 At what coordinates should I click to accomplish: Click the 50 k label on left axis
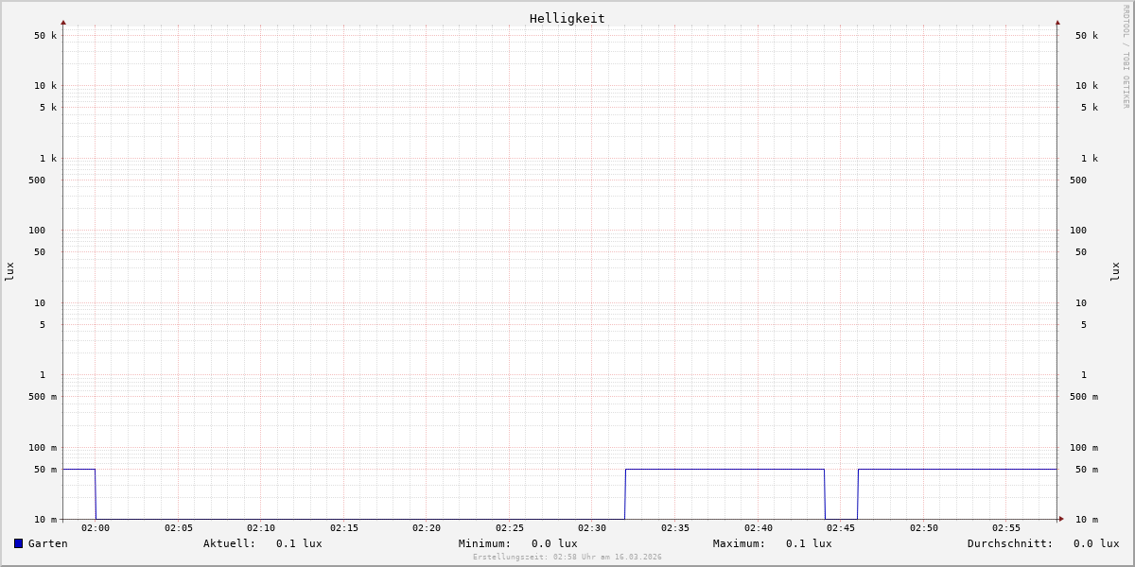tap(45, 36)
